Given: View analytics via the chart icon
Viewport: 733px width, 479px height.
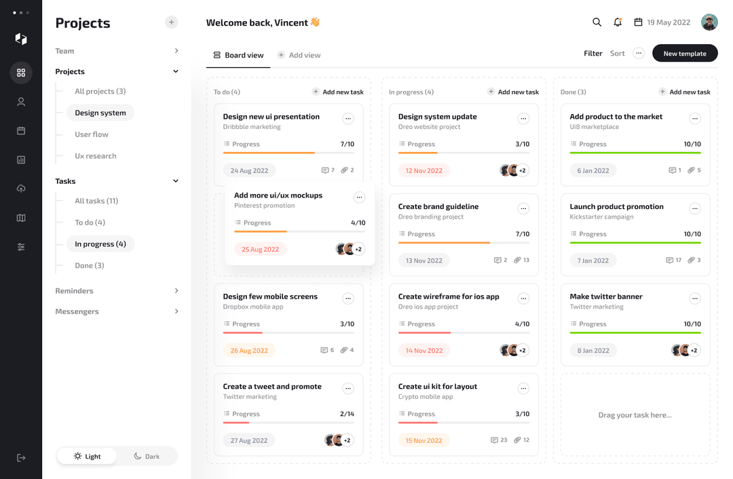Looking at the screenshot, I should 20,159.
